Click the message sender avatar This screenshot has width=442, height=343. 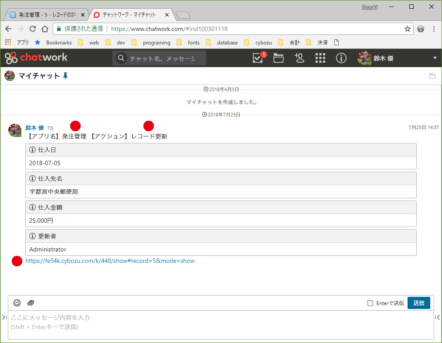pyautogui.click(x=15, y=130)
